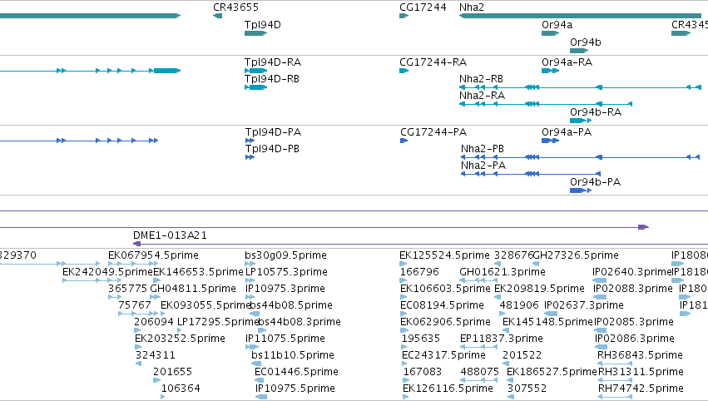708x401 pixels.
Task: Select EST EK093055.5prime
Action: point(205,305)
